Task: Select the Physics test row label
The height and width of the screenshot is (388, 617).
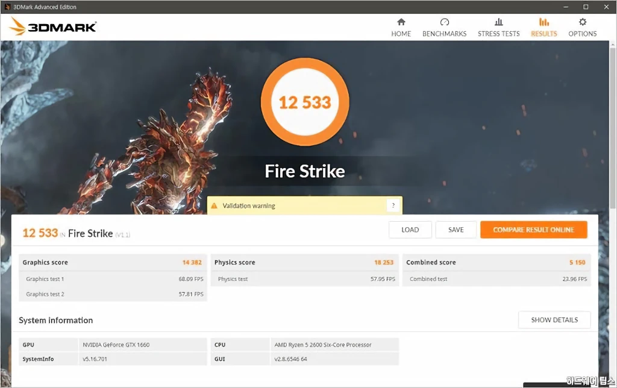Action: (233, 279)
